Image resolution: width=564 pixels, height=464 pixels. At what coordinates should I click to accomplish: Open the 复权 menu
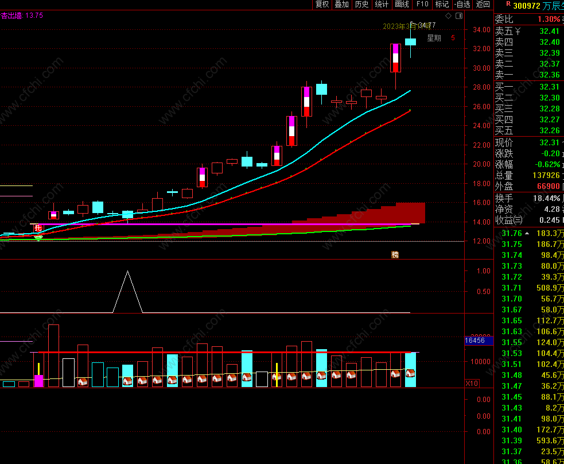coord(322,5)
